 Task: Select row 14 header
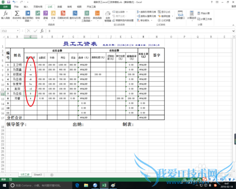[x=2, y=104]
